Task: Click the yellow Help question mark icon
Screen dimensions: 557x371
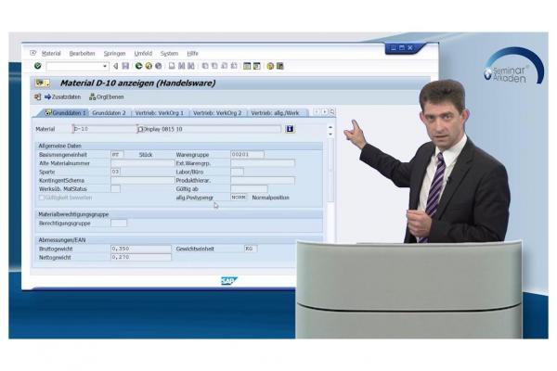Action: point(270,66)
